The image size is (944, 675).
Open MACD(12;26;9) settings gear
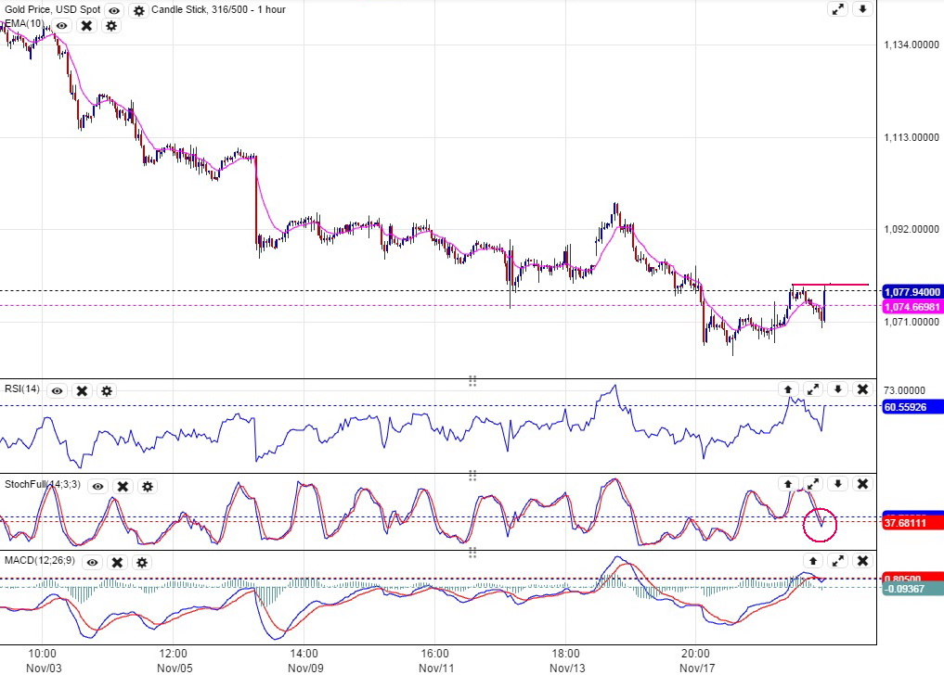point(142,563)
